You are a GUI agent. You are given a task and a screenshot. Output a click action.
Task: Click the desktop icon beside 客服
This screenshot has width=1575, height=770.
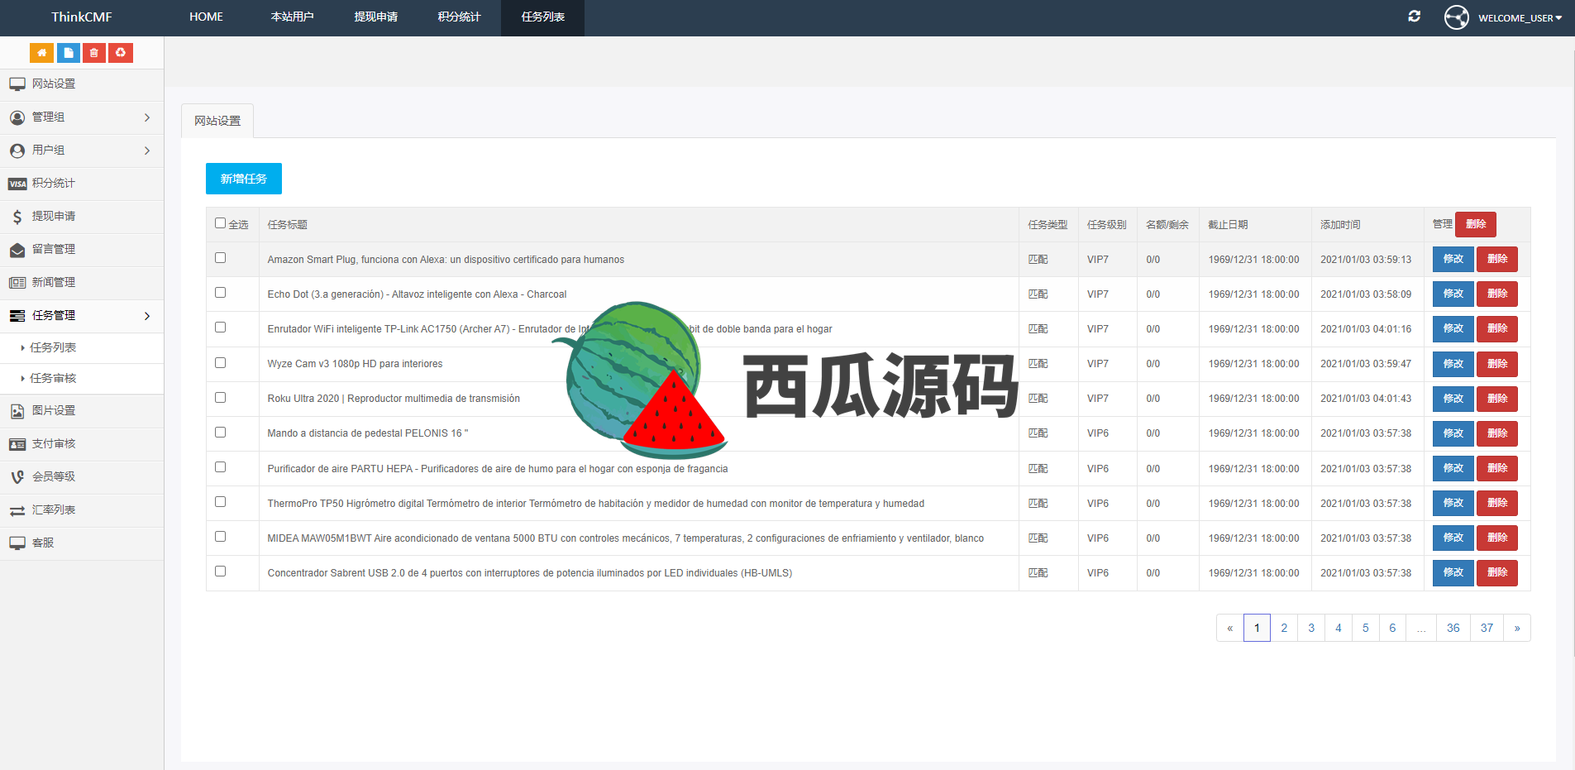point(17,543)
